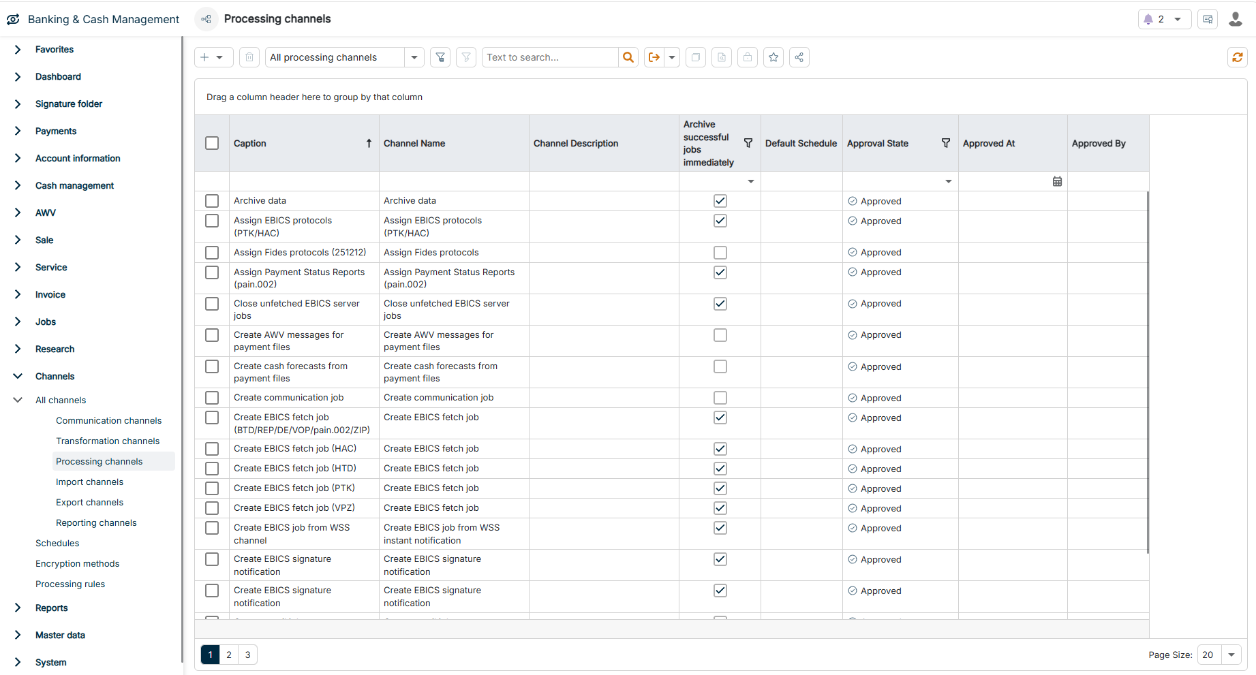Open Approval State filter row dropdown

(948, 181)
